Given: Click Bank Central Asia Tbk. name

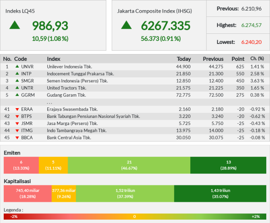Looking at the screenshot, I should coord(69,138).
